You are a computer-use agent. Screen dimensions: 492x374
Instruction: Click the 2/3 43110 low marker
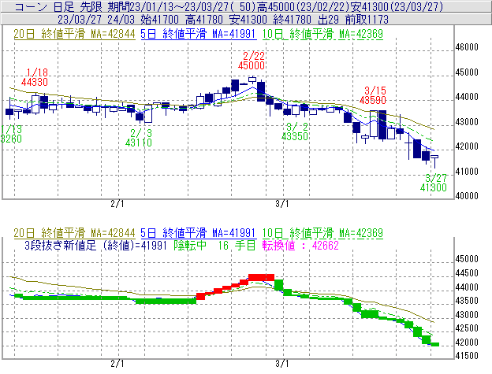click(x=139, y=138)
